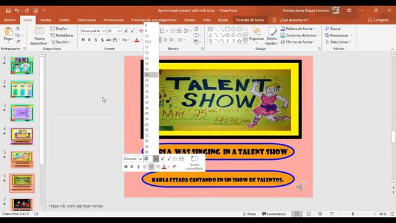
Task: Expand the Sección dropdown
Action: click(61, 42)
